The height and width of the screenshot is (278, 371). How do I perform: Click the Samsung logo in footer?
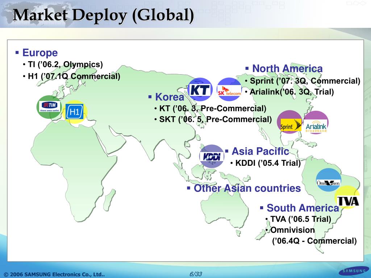354,271
